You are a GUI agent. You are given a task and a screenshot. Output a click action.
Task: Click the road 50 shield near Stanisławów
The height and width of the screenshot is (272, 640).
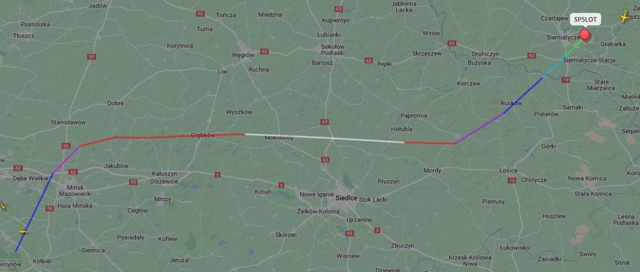66,146
